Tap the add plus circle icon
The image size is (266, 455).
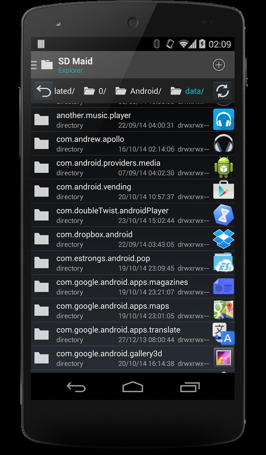click(x=219, y=65)
